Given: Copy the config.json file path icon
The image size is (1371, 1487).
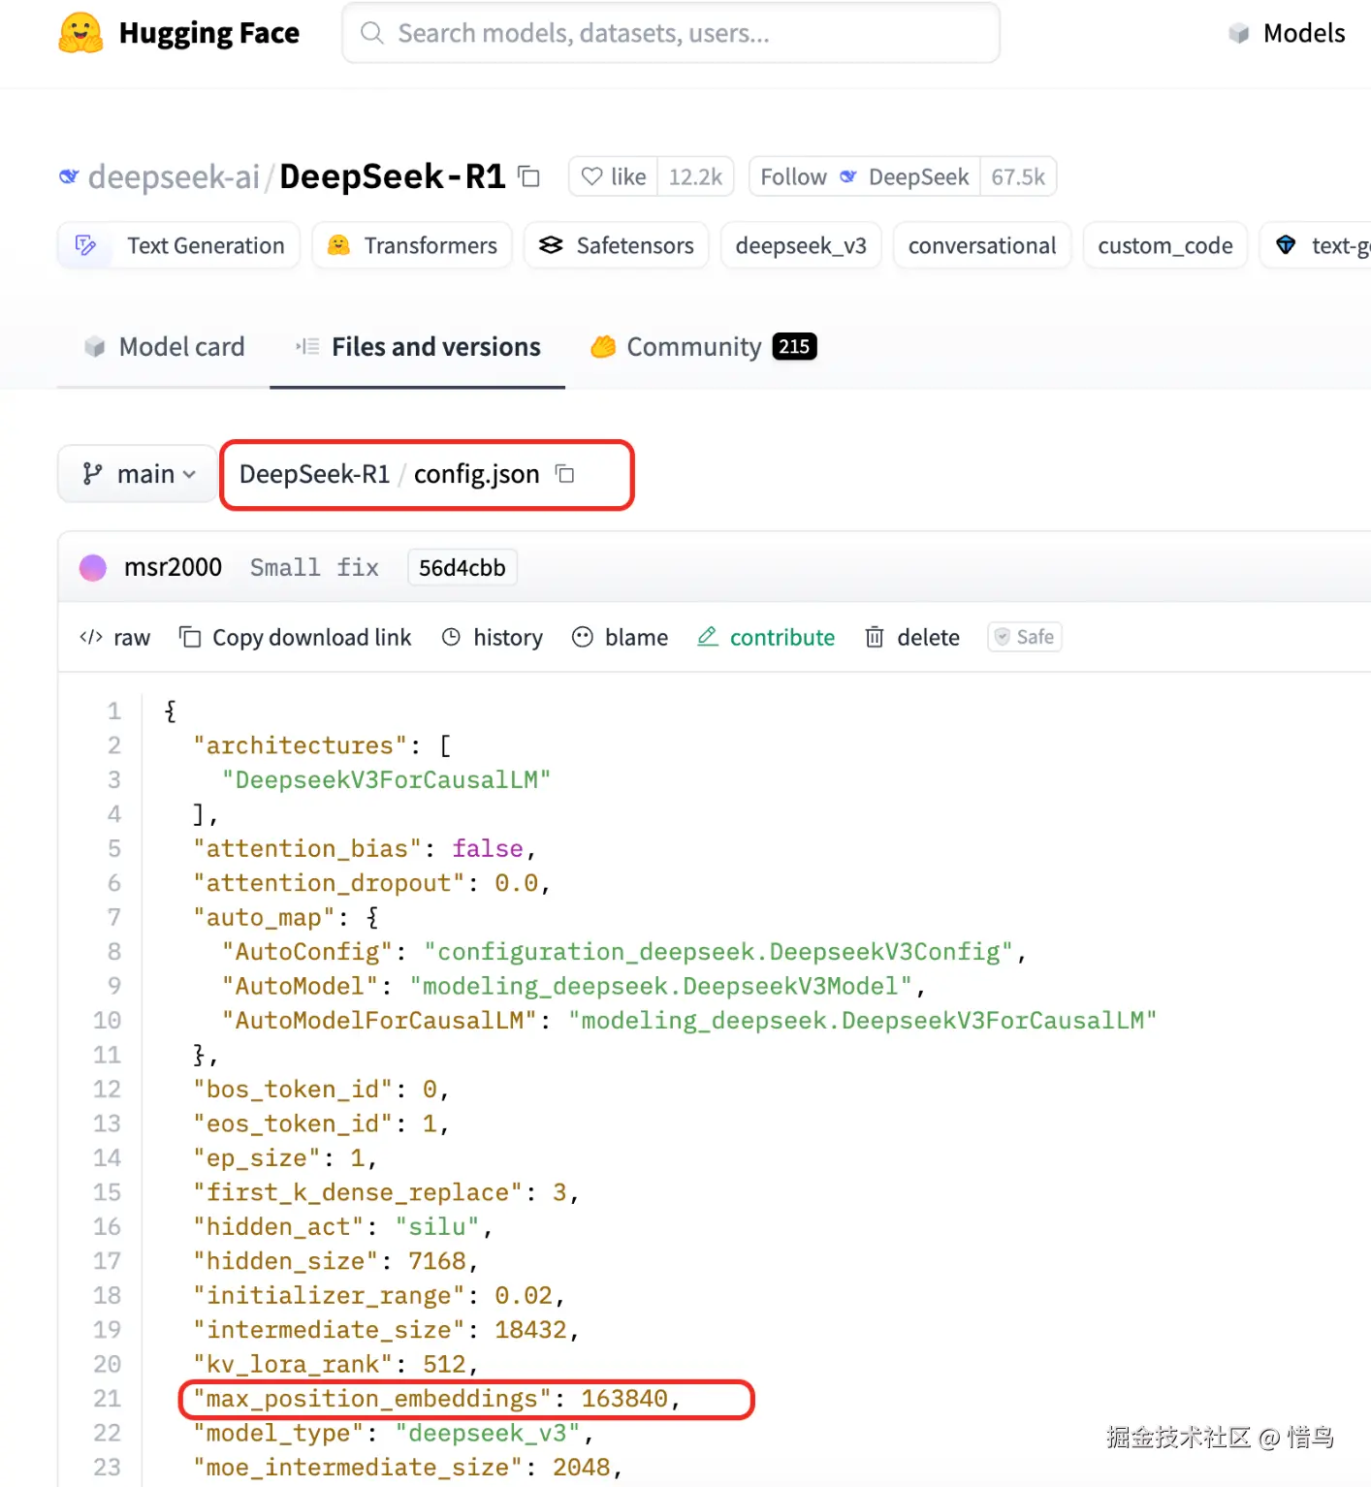Looking at the screenshot, I should click(565, 473).
